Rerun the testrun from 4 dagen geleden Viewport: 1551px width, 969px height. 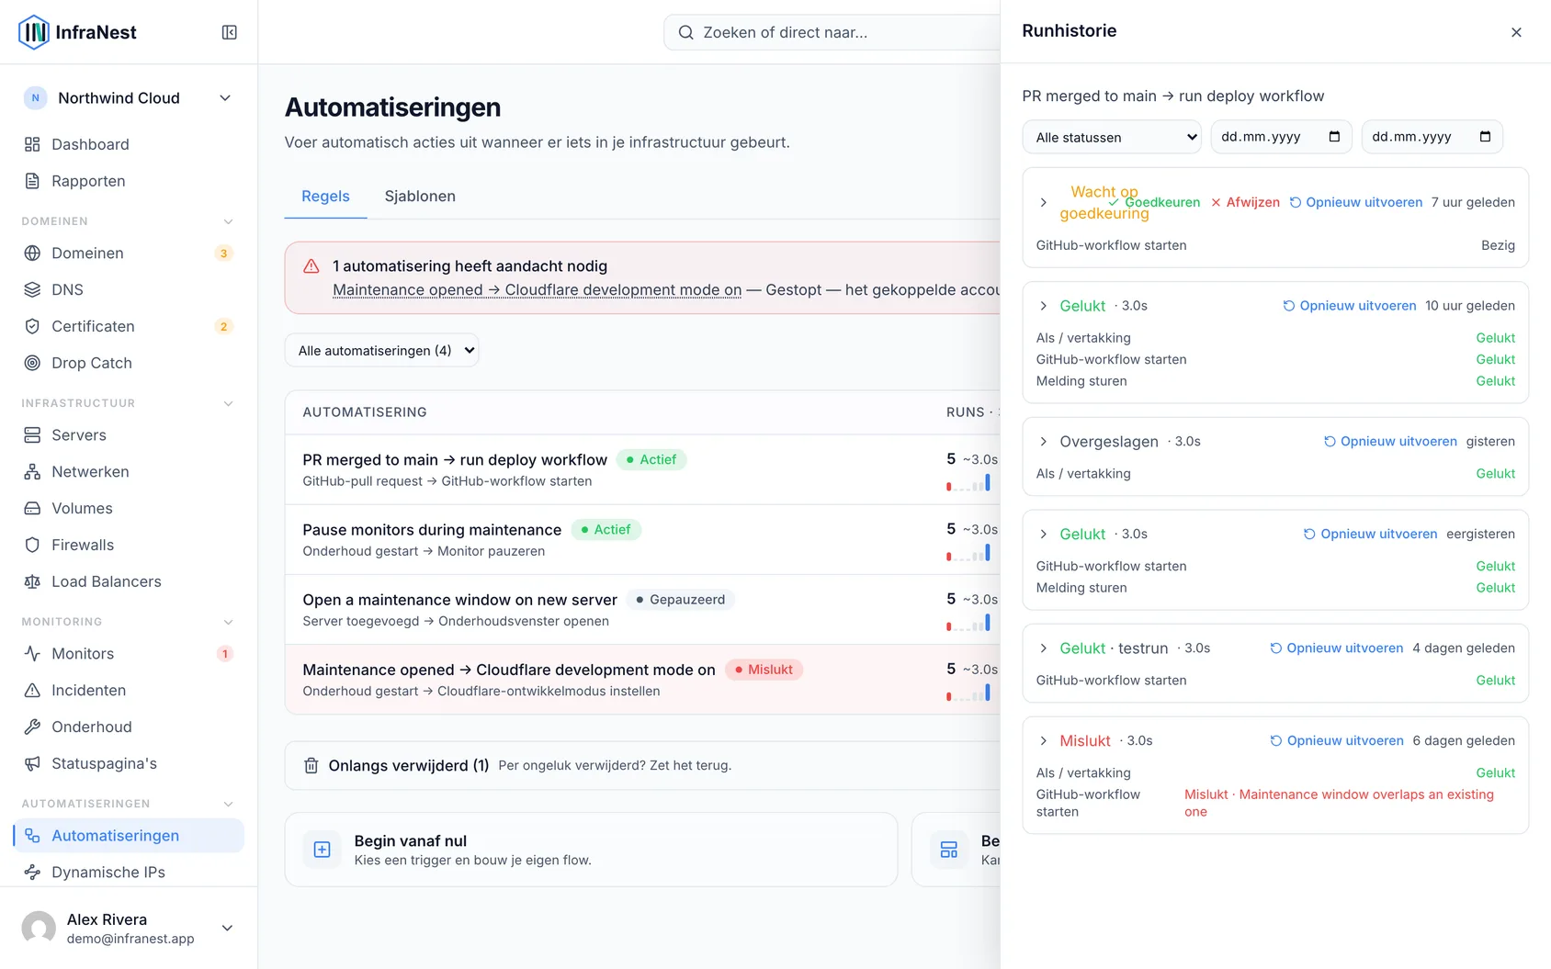coord(1336,648)
